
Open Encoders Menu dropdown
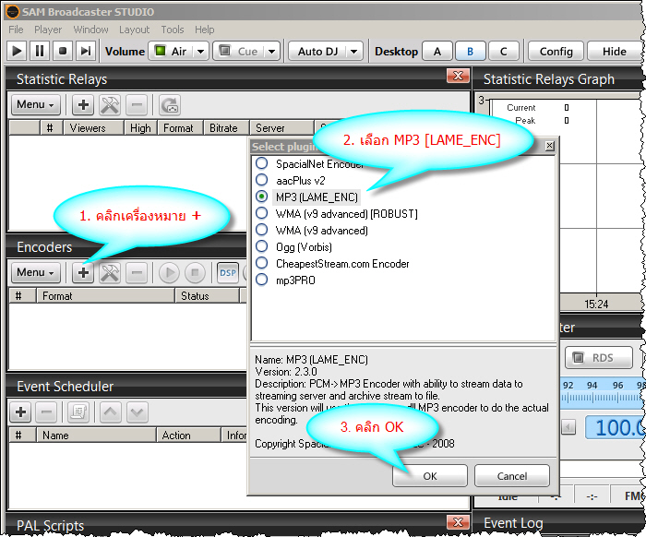(x=35, y=272)
